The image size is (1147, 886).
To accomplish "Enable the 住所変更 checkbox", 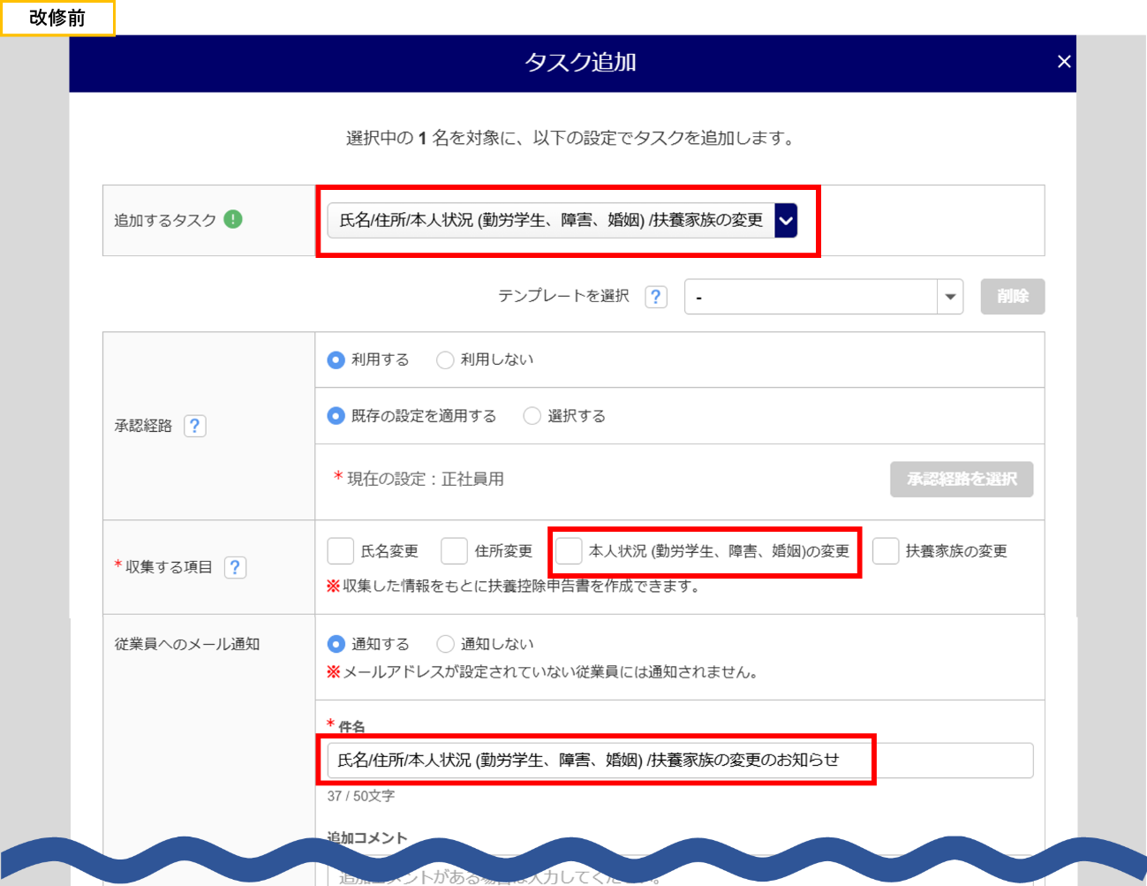I will click(454, 551).
